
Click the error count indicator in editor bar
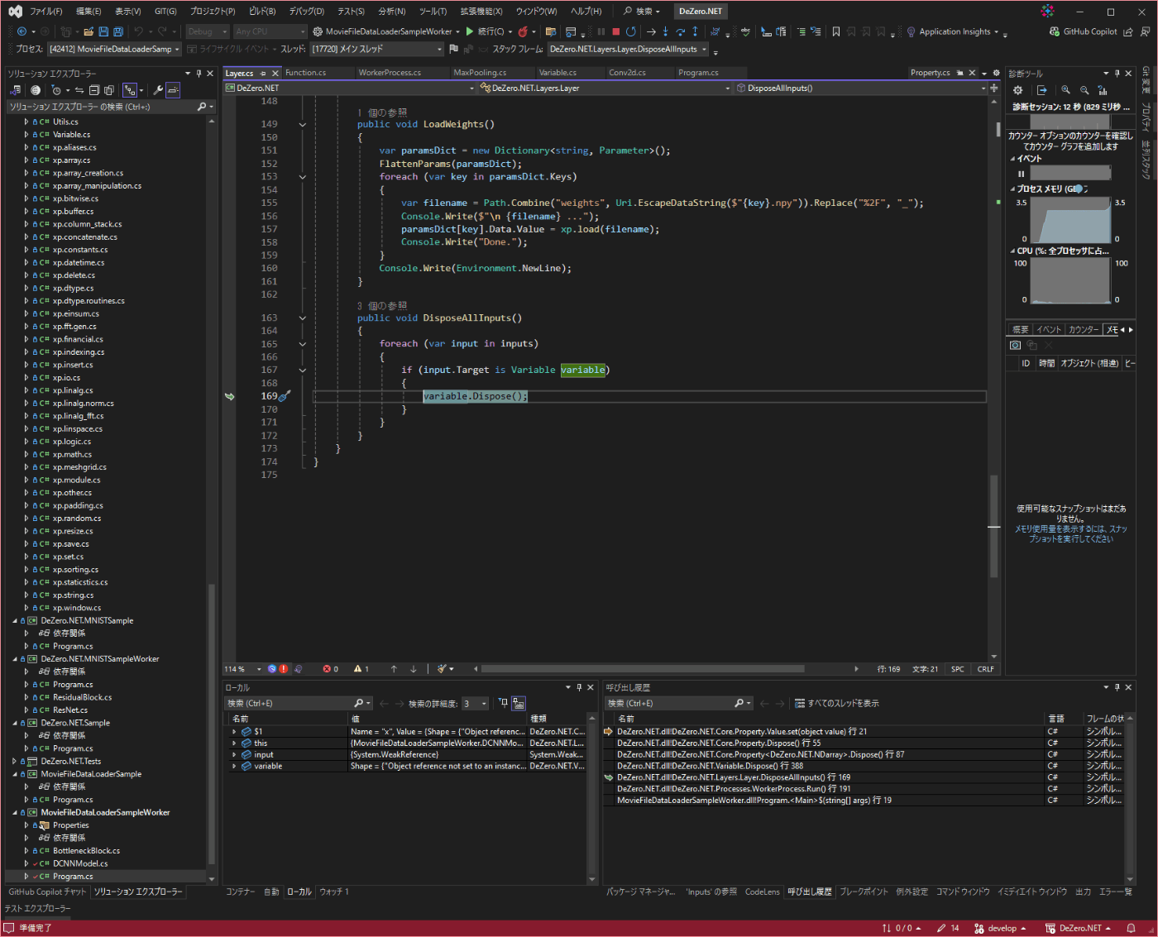coord(330,669)
